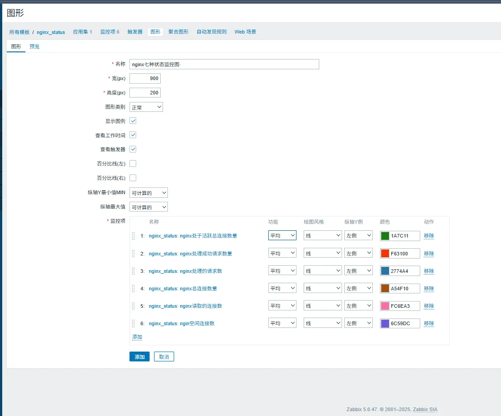
Task: Click drag handle of monitoring item row 1
Action: pos(134,236)
